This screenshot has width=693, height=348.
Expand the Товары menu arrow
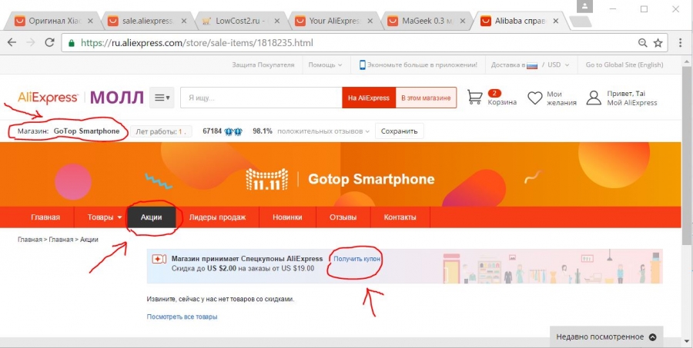coord(120,217)
